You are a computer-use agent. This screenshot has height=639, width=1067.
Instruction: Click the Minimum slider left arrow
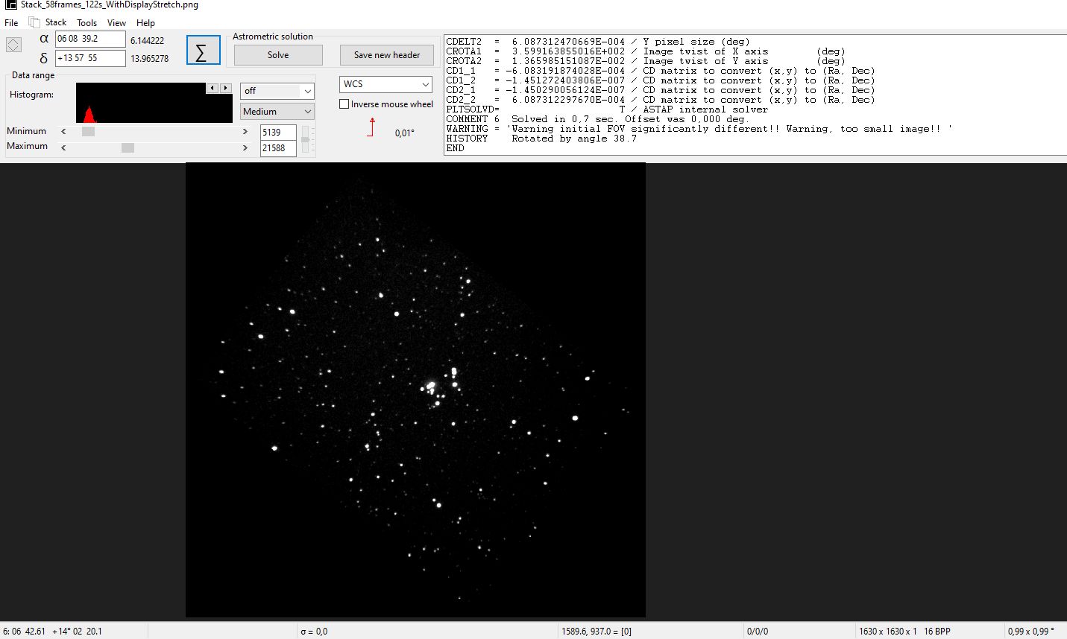[63, 131]
